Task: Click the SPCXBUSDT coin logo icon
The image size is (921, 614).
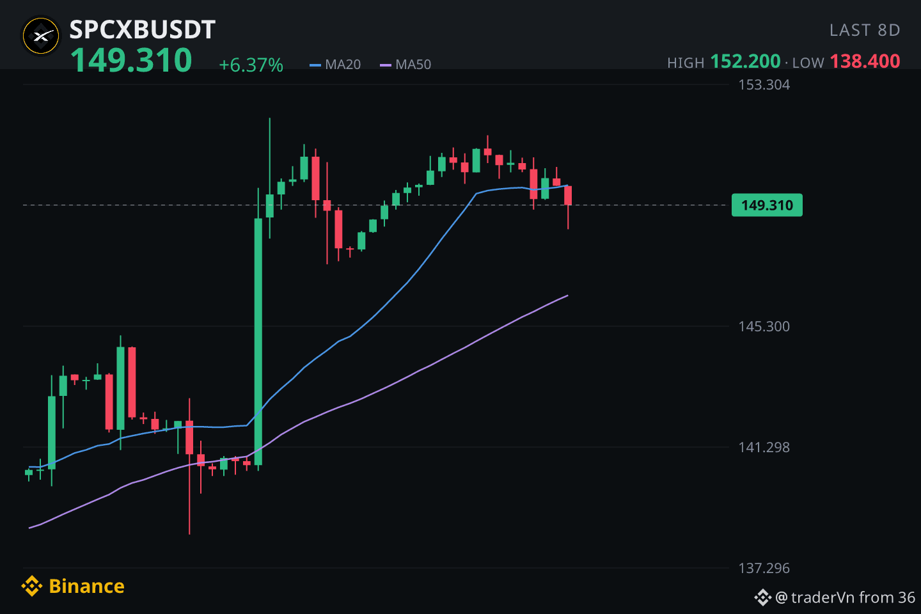Action: coord(41,36)
